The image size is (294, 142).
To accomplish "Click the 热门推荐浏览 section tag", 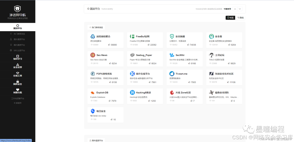I will coord(96,27).
